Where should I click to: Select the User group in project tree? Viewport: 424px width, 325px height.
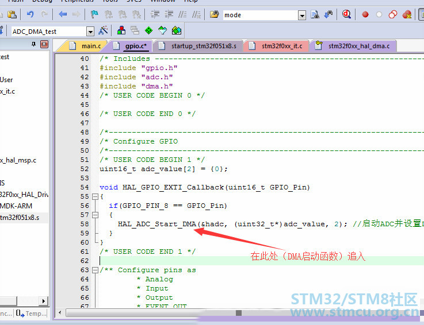pyautogui.click(x=6, y=80)
